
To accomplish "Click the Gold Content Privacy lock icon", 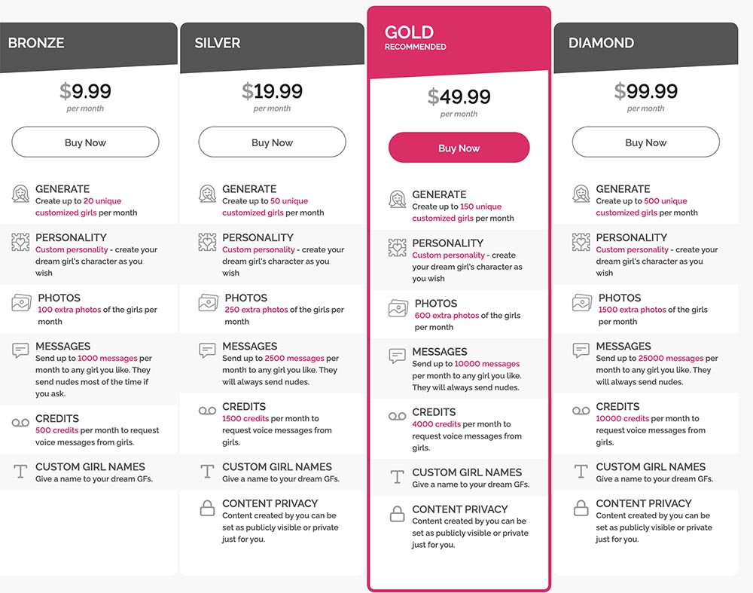I will tap(397, 514).
